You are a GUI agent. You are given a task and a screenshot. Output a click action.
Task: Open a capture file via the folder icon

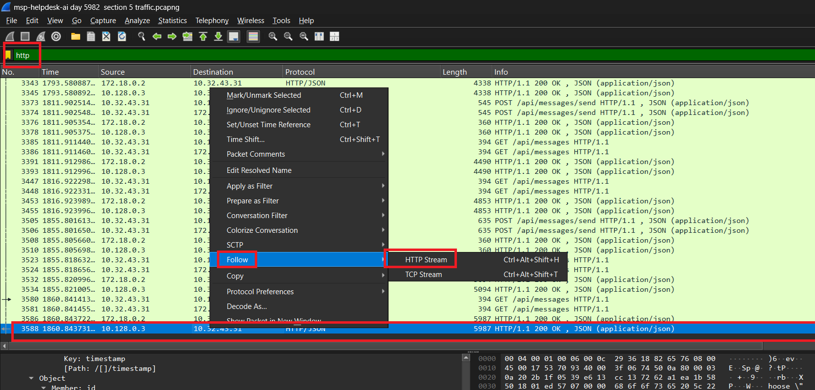click(x=75, y=36)
